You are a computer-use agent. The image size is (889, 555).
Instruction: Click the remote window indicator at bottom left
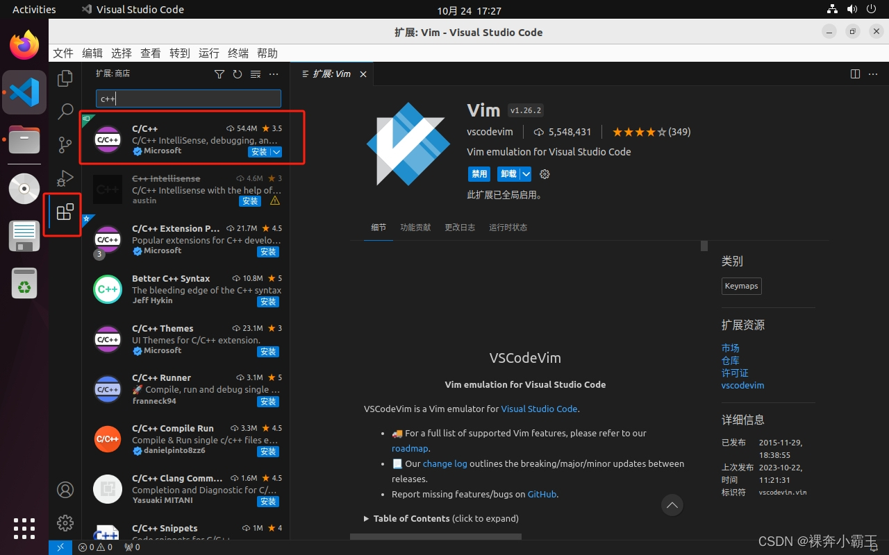tap(60, 547)
